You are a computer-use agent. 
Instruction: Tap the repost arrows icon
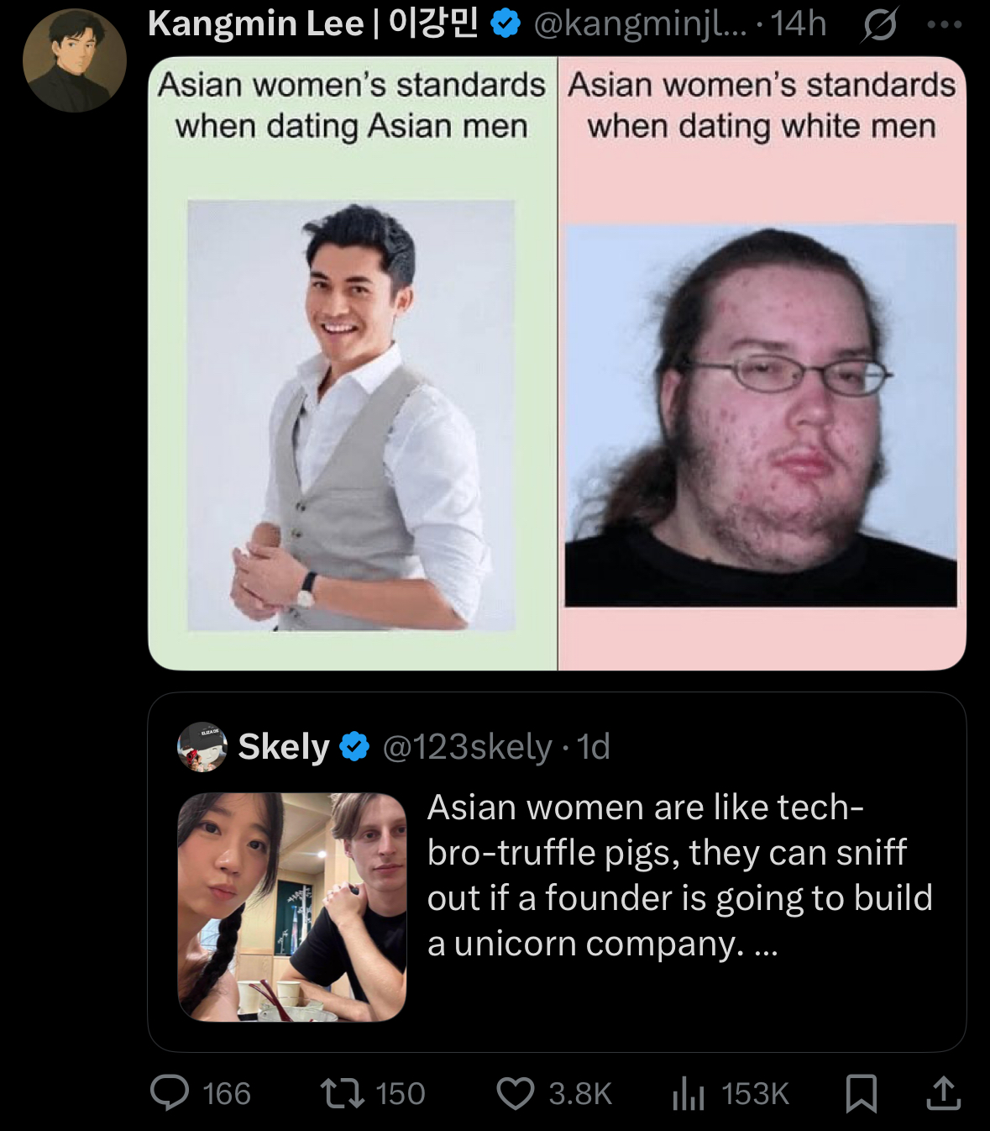343,1093
